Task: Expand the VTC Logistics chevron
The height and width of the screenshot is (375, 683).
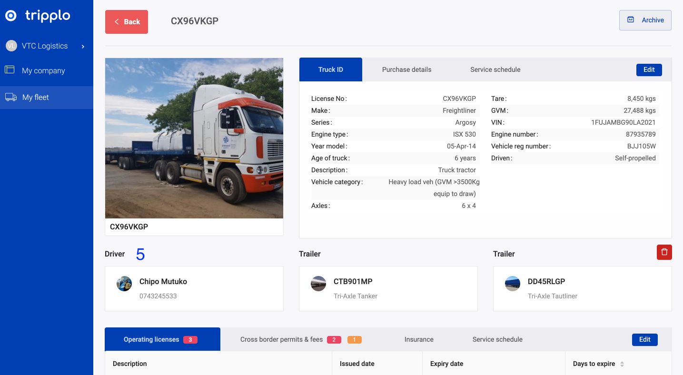Action: coord(83,46)
